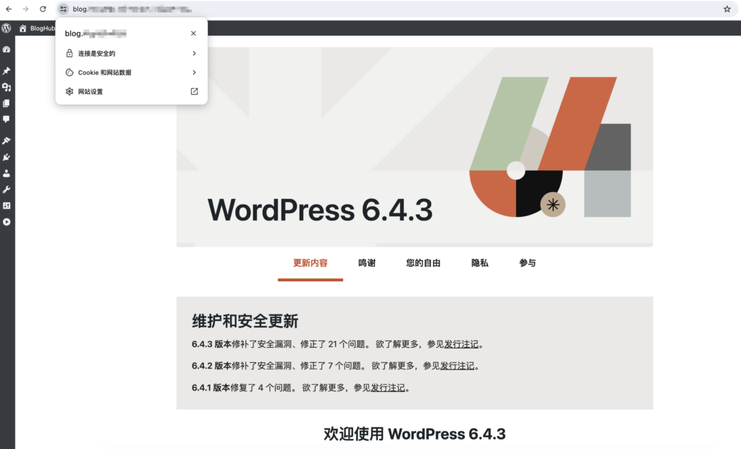Switch to the 鸣谢 tab
The height and width of the screenshot is (449, 741).
point(367,263)
